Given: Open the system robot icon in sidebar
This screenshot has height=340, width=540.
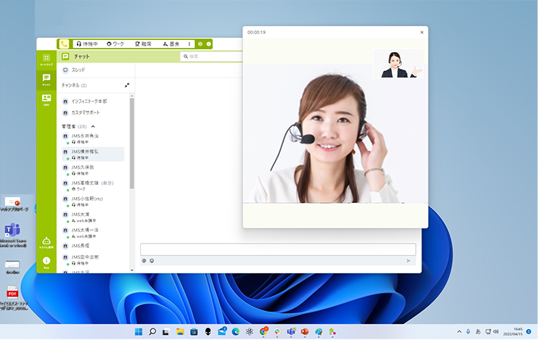Looking at the screenshot, I should click(46, 243).
